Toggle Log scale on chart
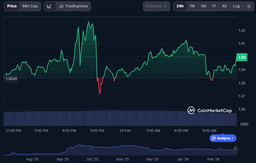 236,6
